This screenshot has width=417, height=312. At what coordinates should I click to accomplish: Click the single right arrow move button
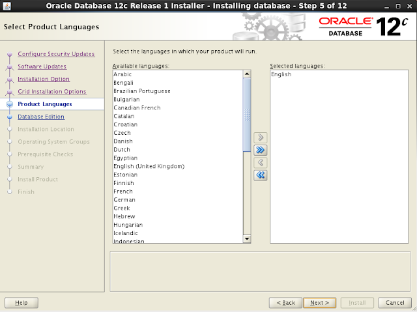(x=261, y=137)
